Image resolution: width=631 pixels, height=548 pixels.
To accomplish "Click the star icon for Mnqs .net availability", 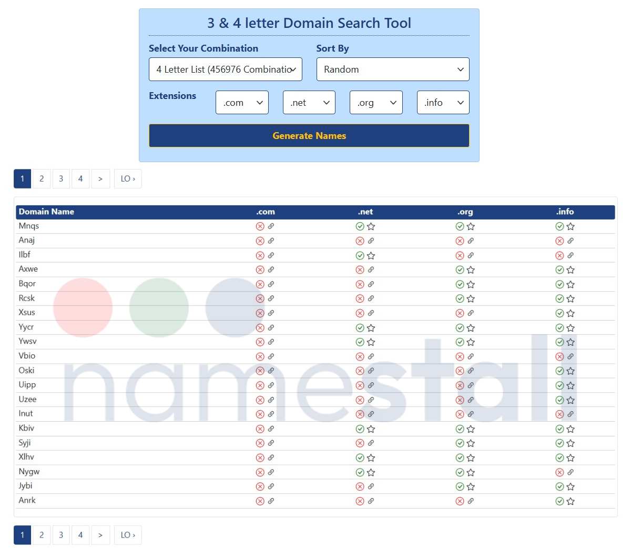I will [x=370, y=226].
